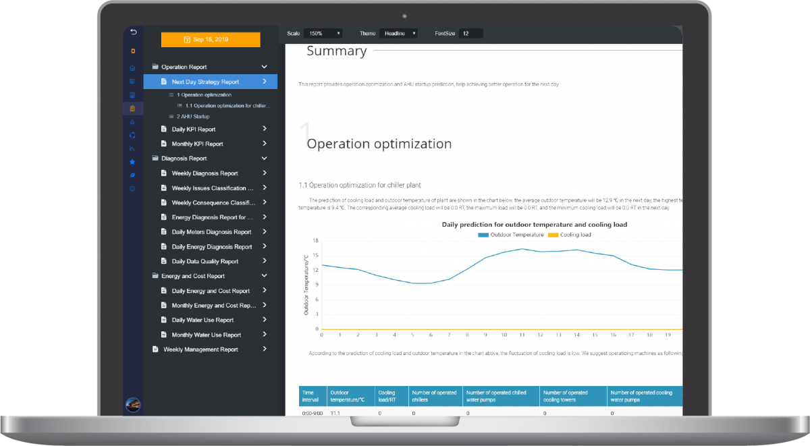Expand the Daily KPI Report arrow
This screenshot has height=446, width=810.
coord(265,129)
